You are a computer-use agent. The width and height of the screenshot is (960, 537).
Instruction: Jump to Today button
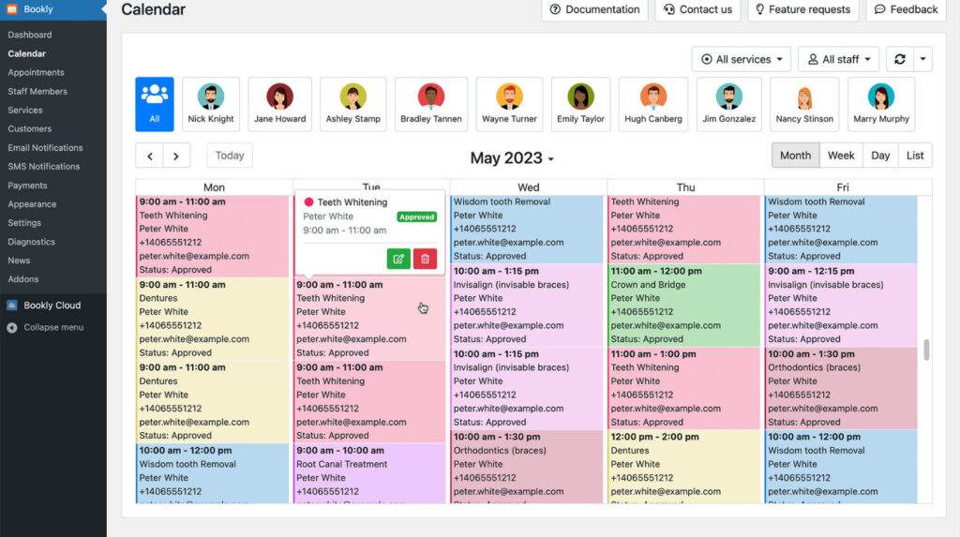click(x=230, y=156)
